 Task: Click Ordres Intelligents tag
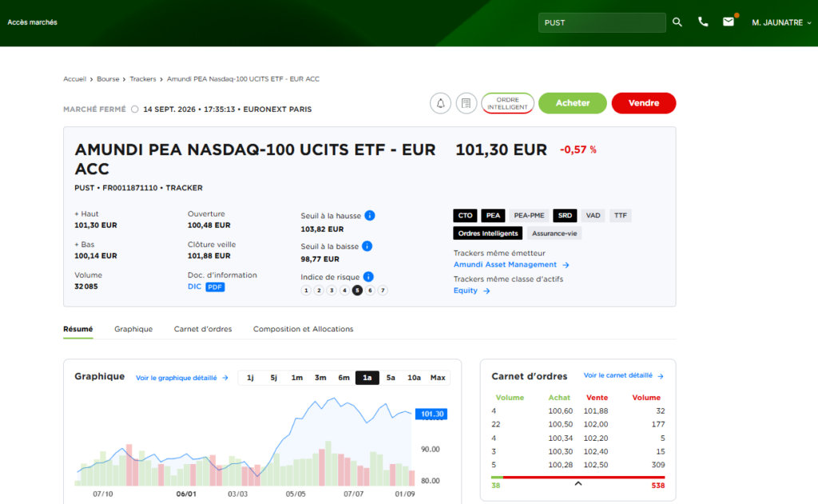(x=488, y=233)
